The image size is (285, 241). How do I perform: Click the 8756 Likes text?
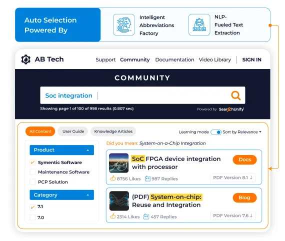click(x=128, y=179)
